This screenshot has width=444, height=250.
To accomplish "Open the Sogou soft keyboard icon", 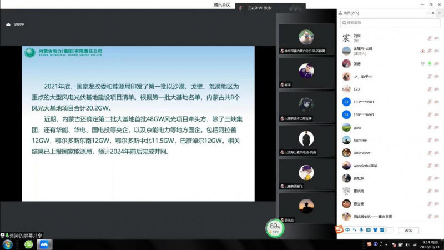I will click(x=368, y=230).
